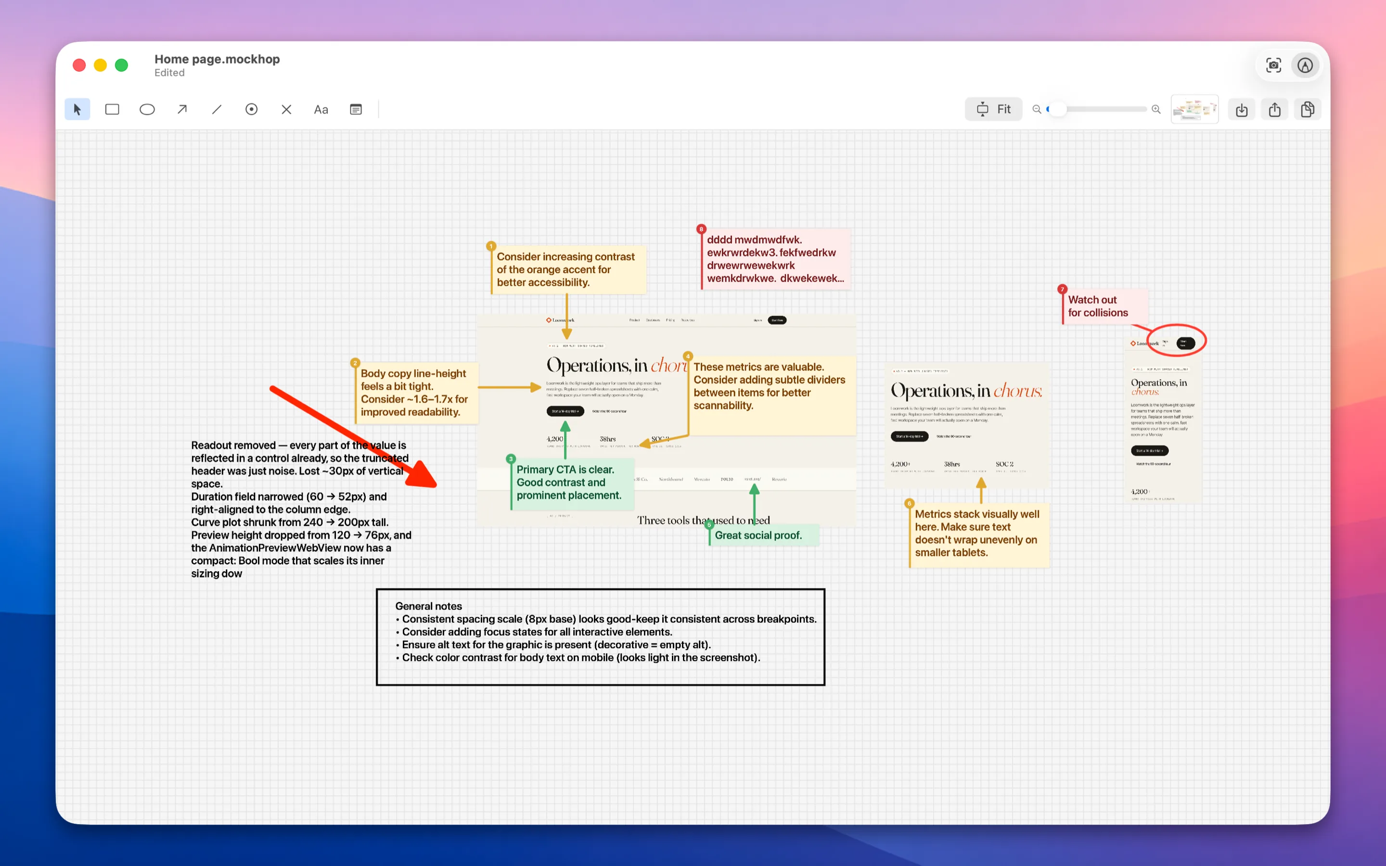
Task: Select the X cross mark tool
Action: coord(286,109)
